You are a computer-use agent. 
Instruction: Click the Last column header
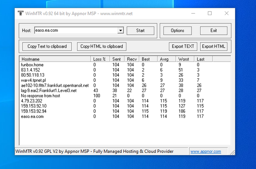tap(204, 59)
